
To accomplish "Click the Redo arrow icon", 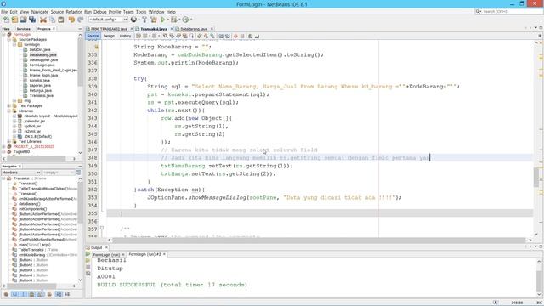I will pyautogui.click(x=80, y=20).
